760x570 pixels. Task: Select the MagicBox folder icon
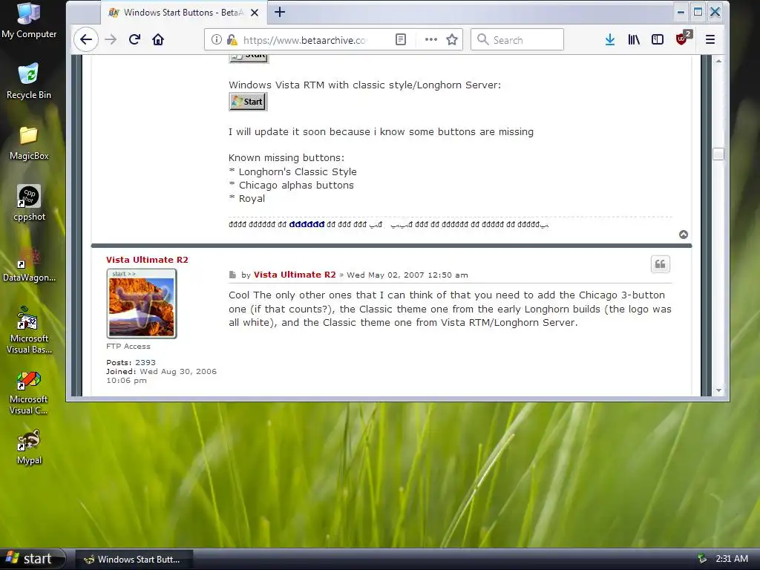click(29, 143)
